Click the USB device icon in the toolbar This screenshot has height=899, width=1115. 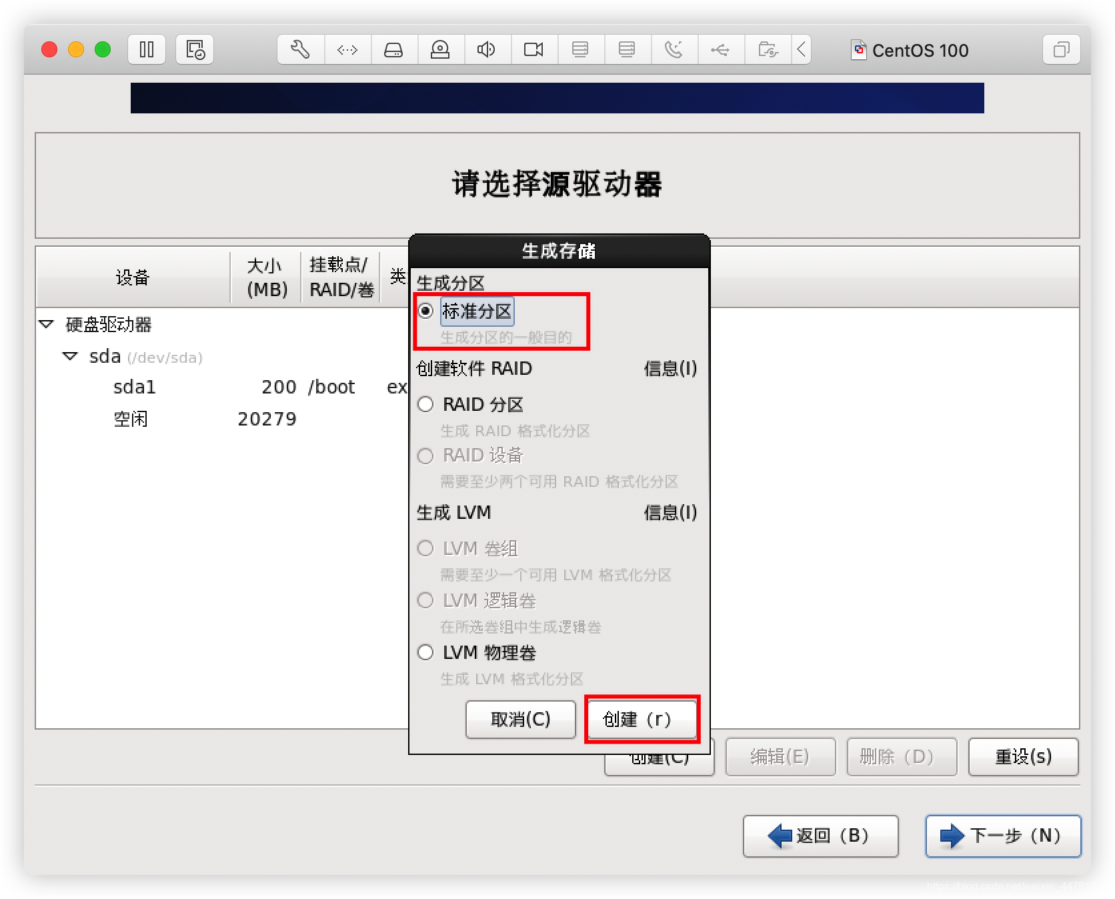721,49
